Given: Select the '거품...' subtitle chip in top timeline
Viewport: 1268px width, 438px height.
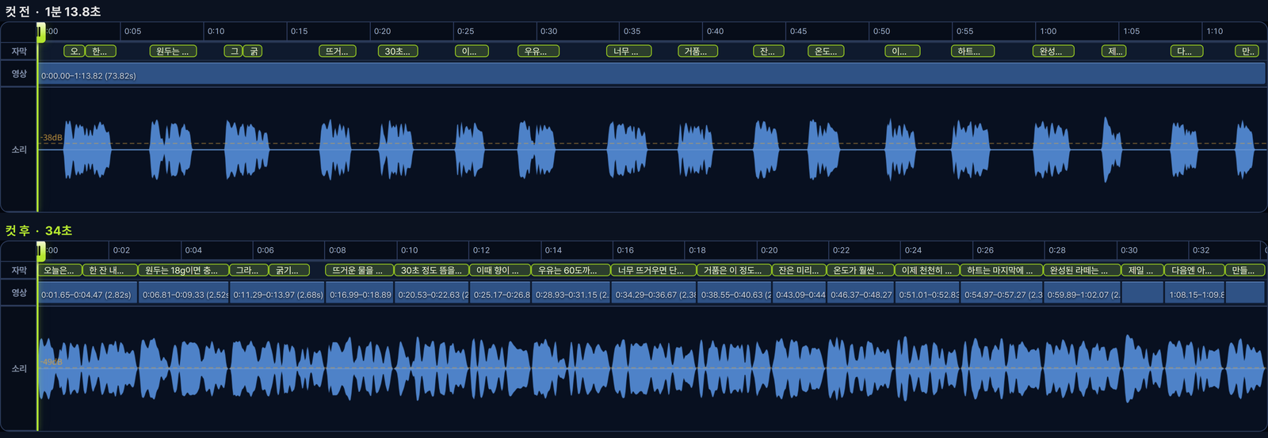Looking at the screenshot, I should click(x=697, y=51).
